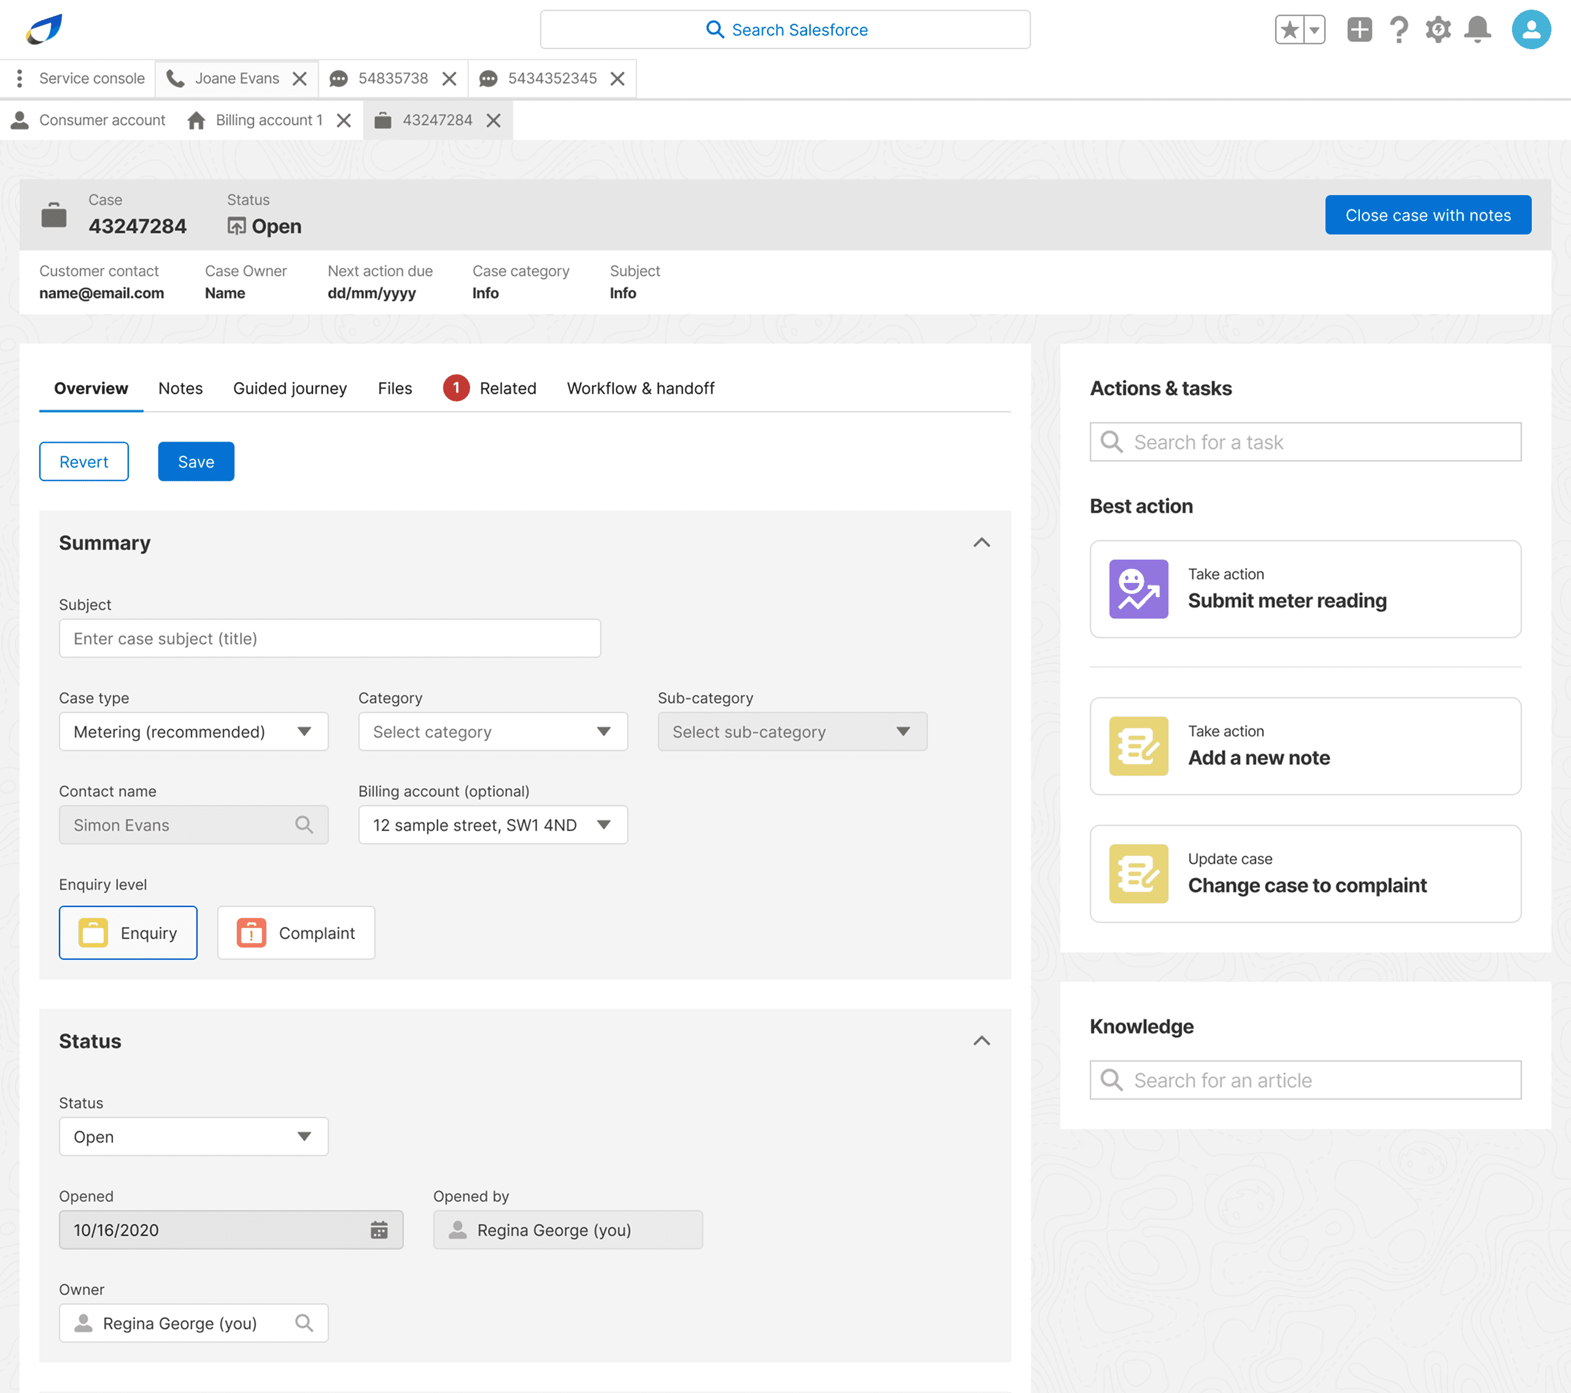Click the Submit meter reading icon
This screenshot has height=1393, width=1571.
(1138, 589)
